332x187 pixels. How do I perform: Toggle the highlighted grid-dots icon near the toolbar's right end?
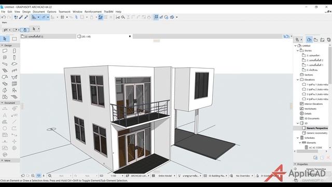pyautogui.click(x=156, y=17)
